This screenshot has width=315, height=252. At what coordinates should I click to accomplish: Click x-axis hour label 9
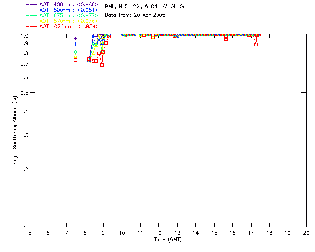[x=103, y=233]
